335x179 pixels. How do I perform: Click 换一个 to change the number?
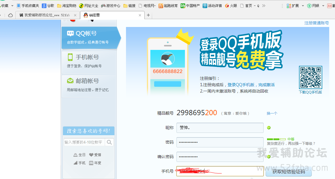272,113
